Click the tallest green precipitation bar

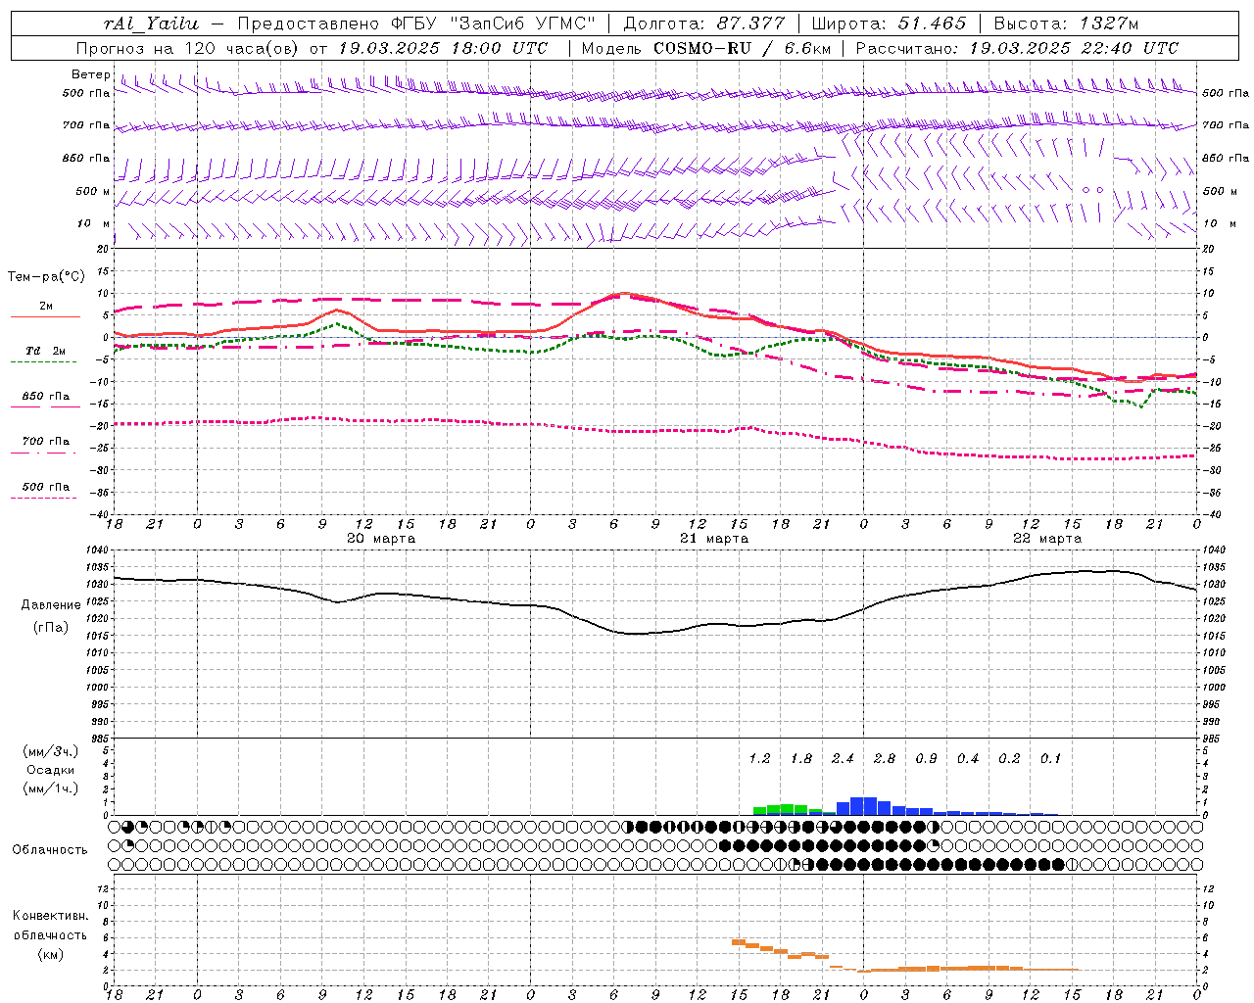pos(787,809)
